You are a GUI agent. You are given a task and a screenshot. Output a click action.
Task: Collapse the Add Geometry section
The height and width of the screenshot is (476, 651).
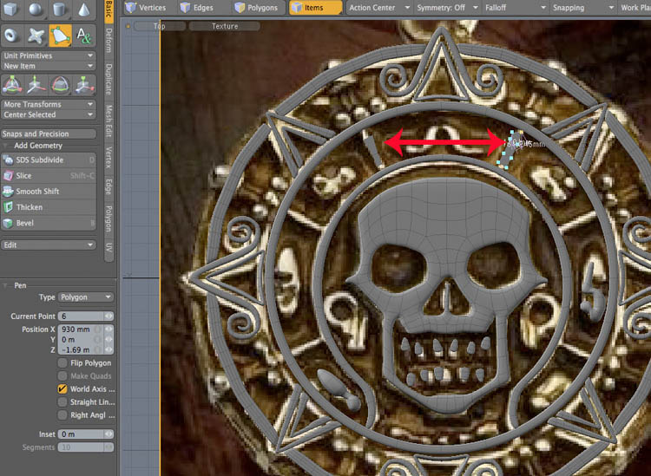coord(6,146)
